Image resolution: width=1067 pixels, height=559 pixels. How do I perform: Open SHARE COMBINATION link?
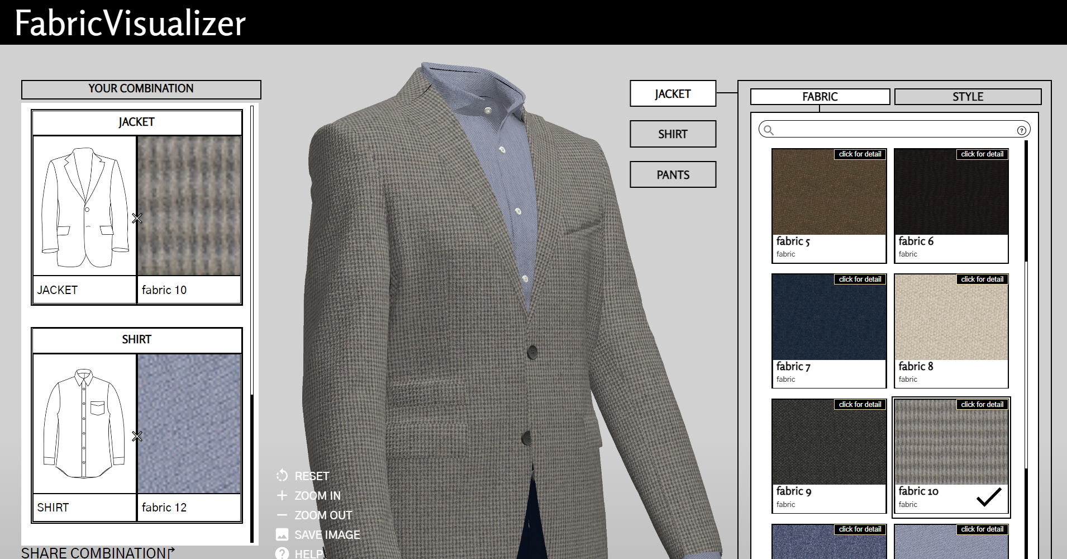(x=94, y=553)
